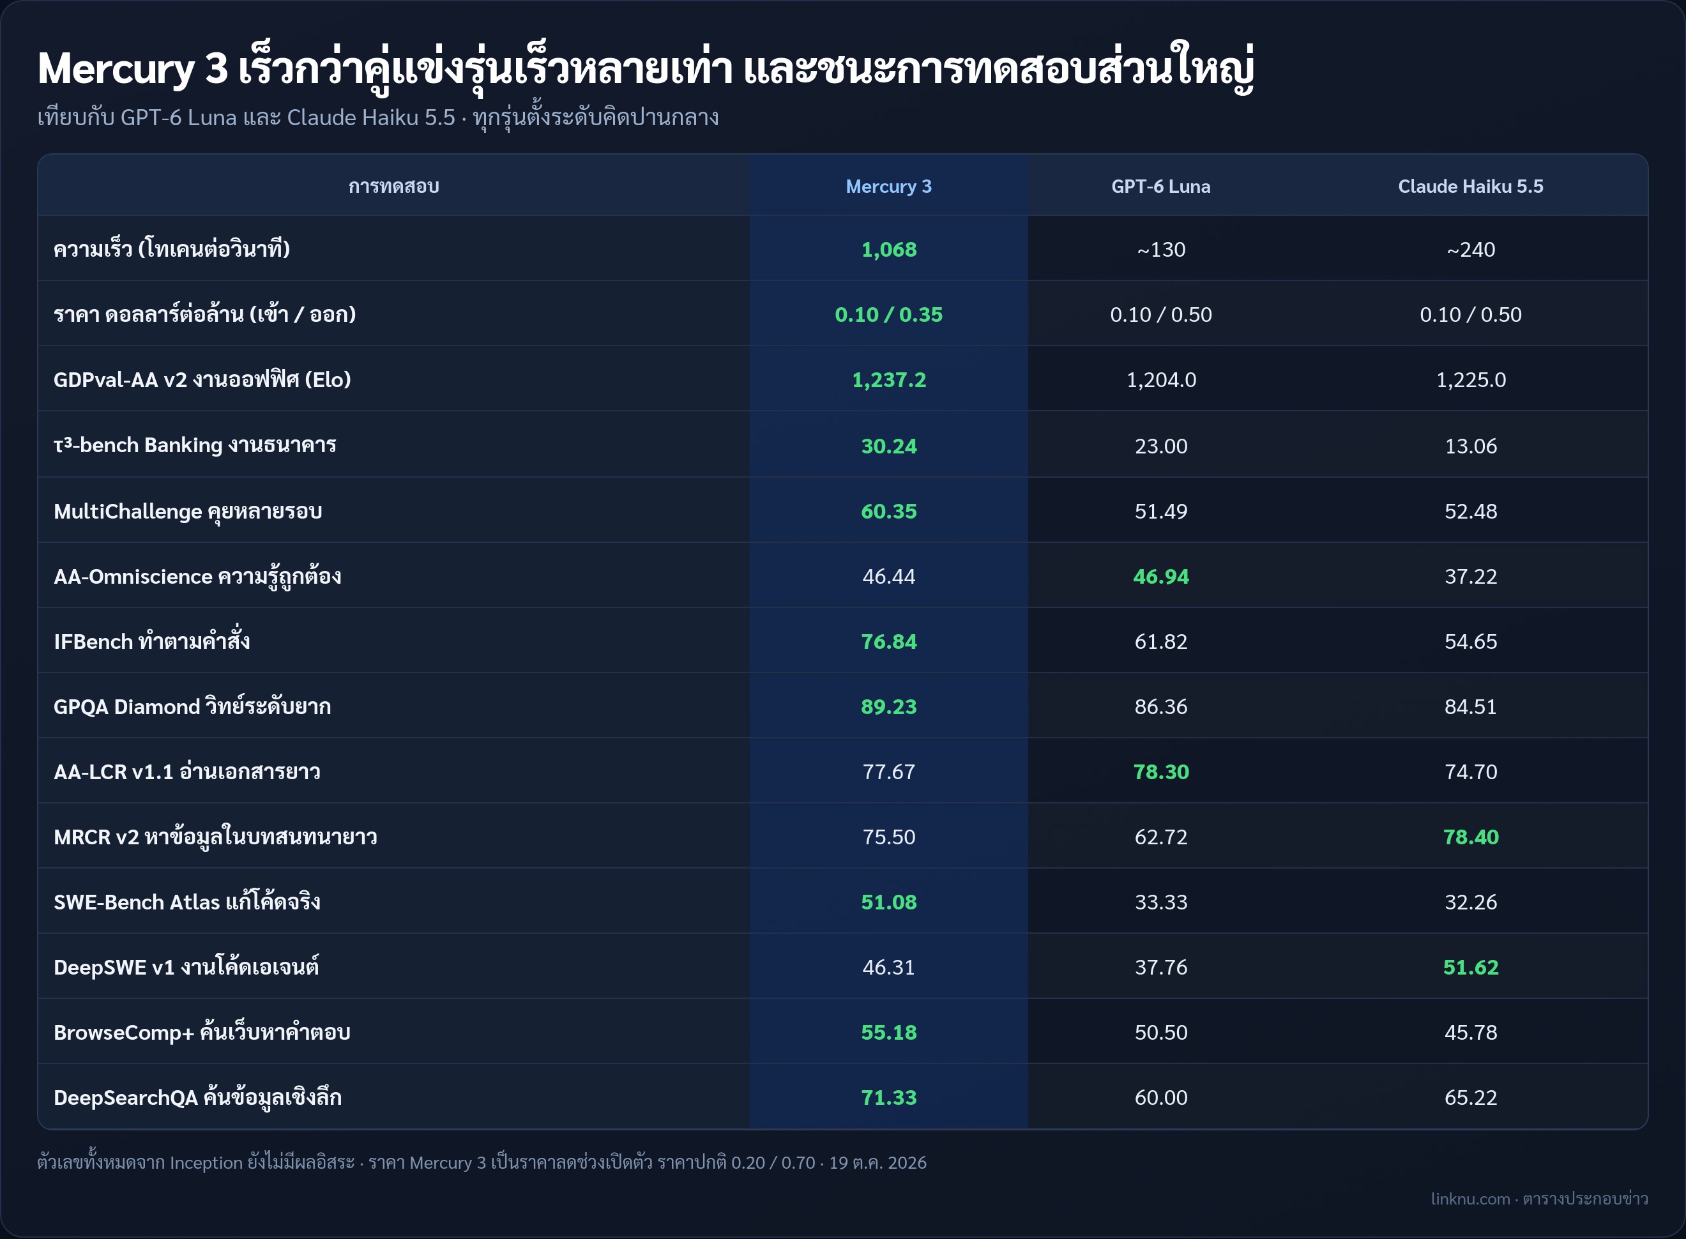Click the τ³-bench Banking row label
1686x1239 pixels.
pos(195,445)
